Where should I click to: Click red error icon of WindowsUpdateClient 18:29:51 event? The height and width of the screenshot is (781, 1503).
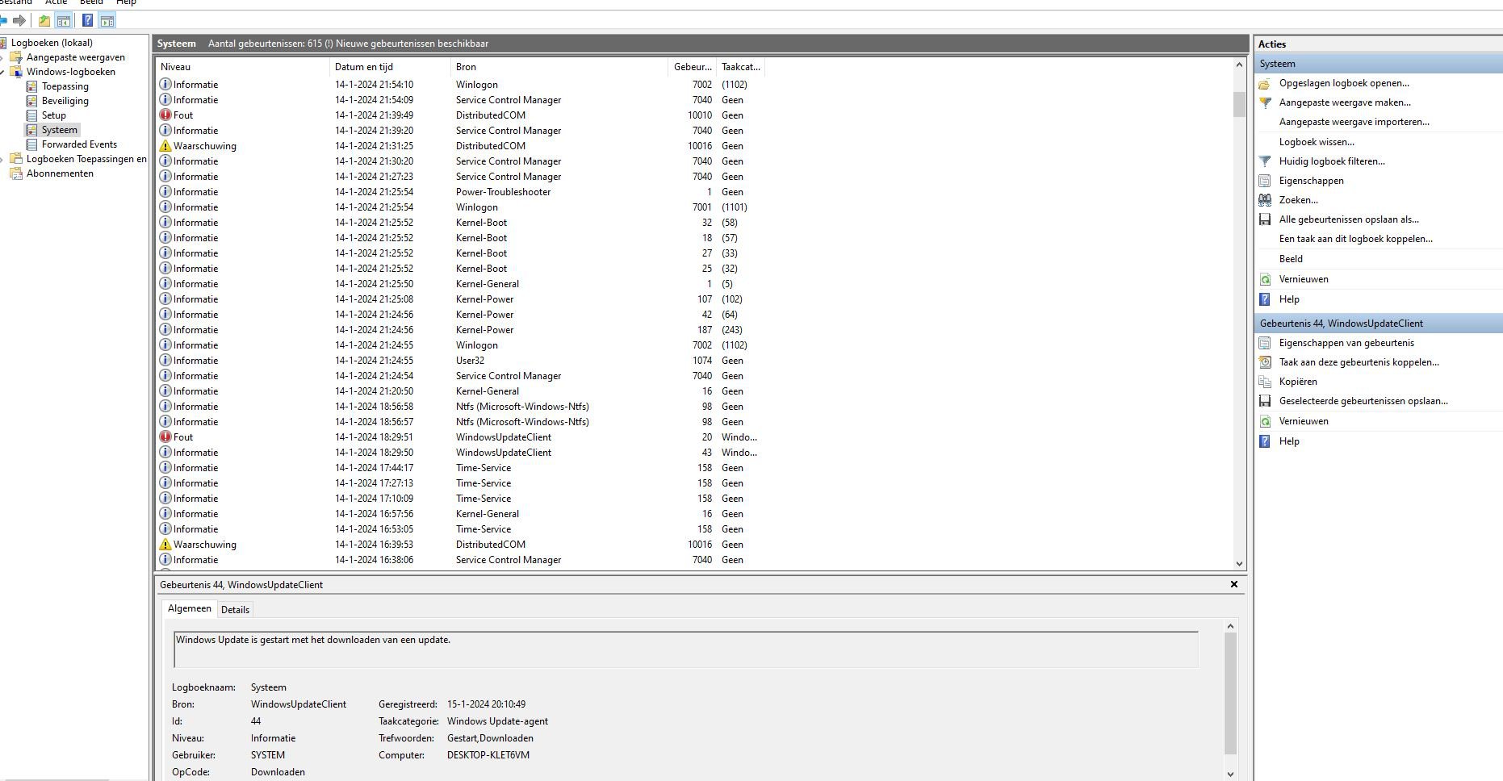(x=165, y=437)
